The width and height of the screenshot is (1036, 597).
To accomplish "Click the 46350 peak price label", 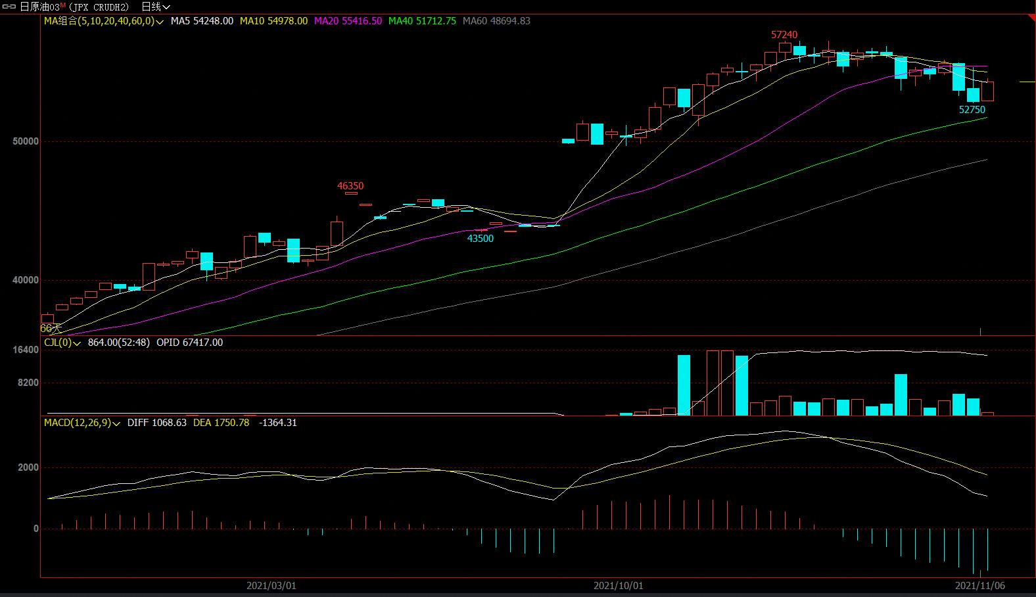I will pyautogui.click(x=350, y=186).
